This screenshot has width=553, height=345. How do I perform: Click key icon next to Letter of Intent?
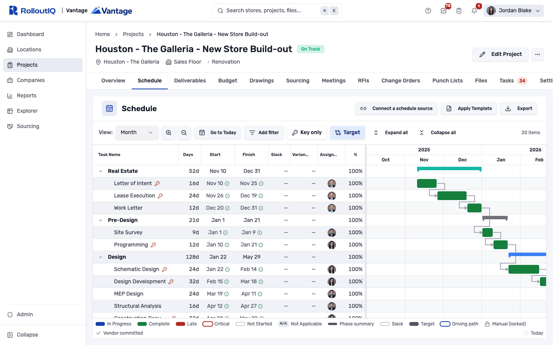pyautogui.click(x=157, y=184)
